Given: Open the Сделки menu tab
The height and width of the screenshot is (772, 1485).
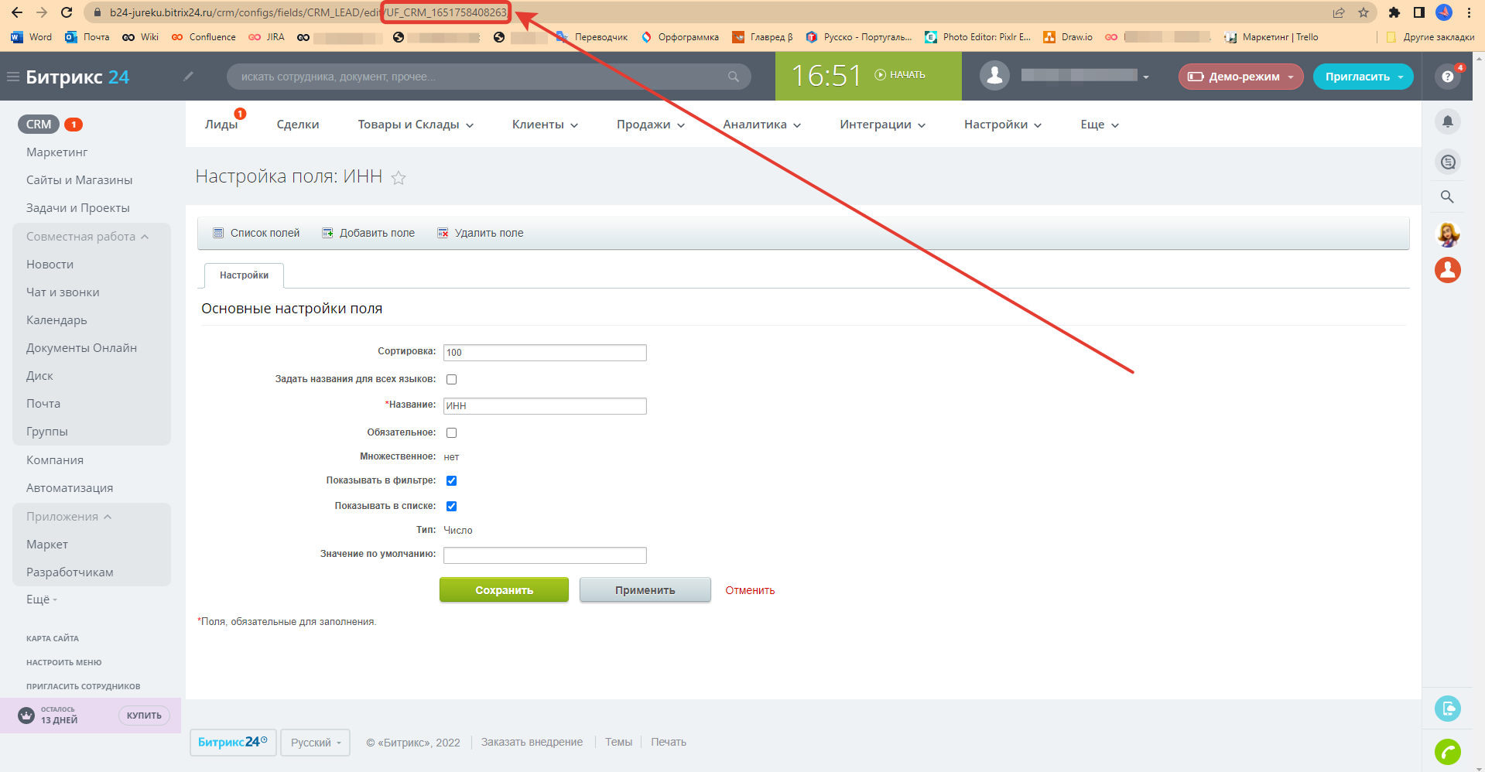Looking at the screenshot, I should pyautogui.click(x=298, y=125).
